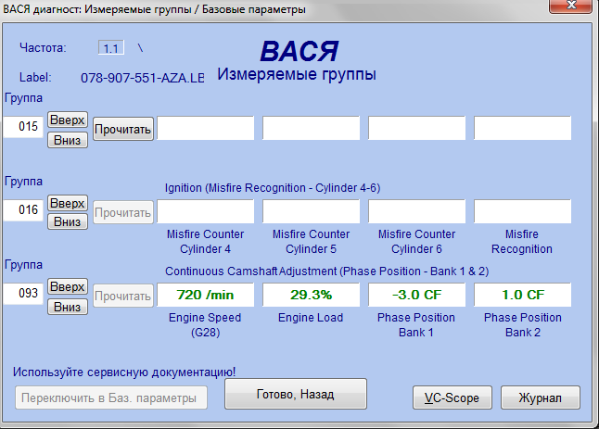This screenshot has width=599, height=429.
Task: Click the Engine Speed (G28) label
Action: 205,325
